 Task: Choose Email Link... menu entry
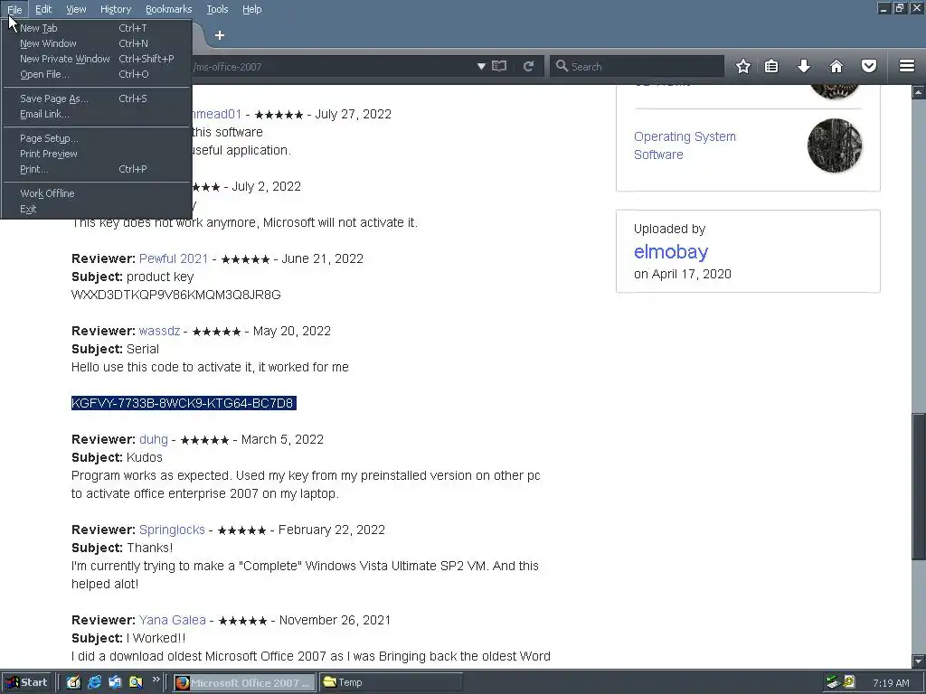point(97,114)
